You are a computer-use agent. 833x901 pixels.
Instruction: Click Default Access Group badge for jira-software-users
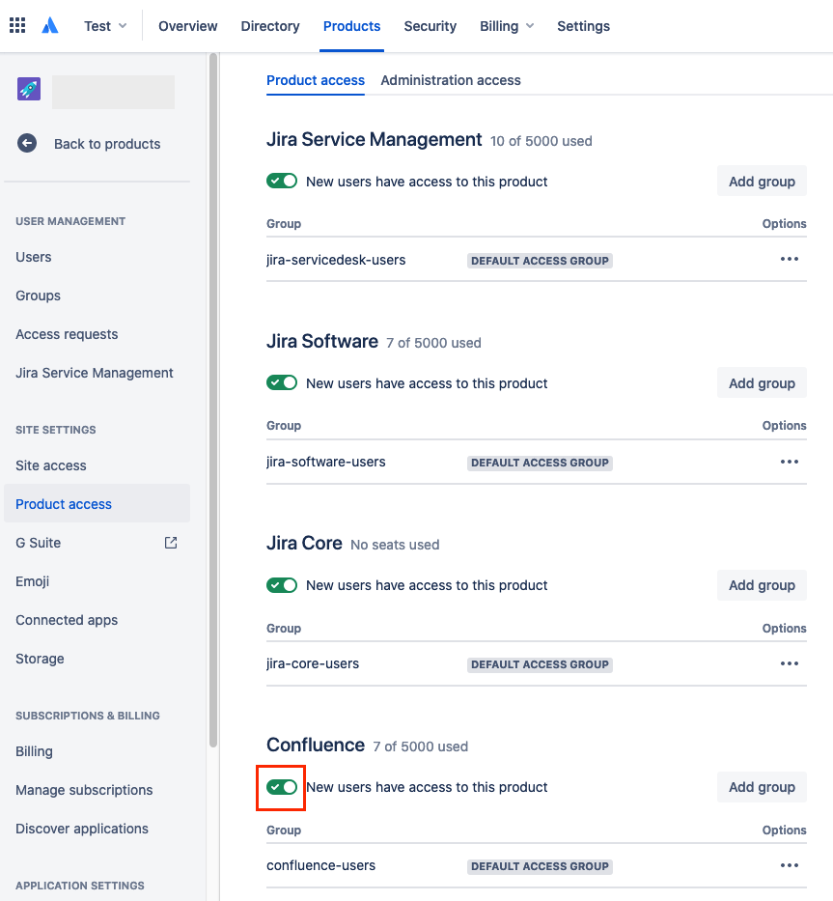tap(540, 463)
